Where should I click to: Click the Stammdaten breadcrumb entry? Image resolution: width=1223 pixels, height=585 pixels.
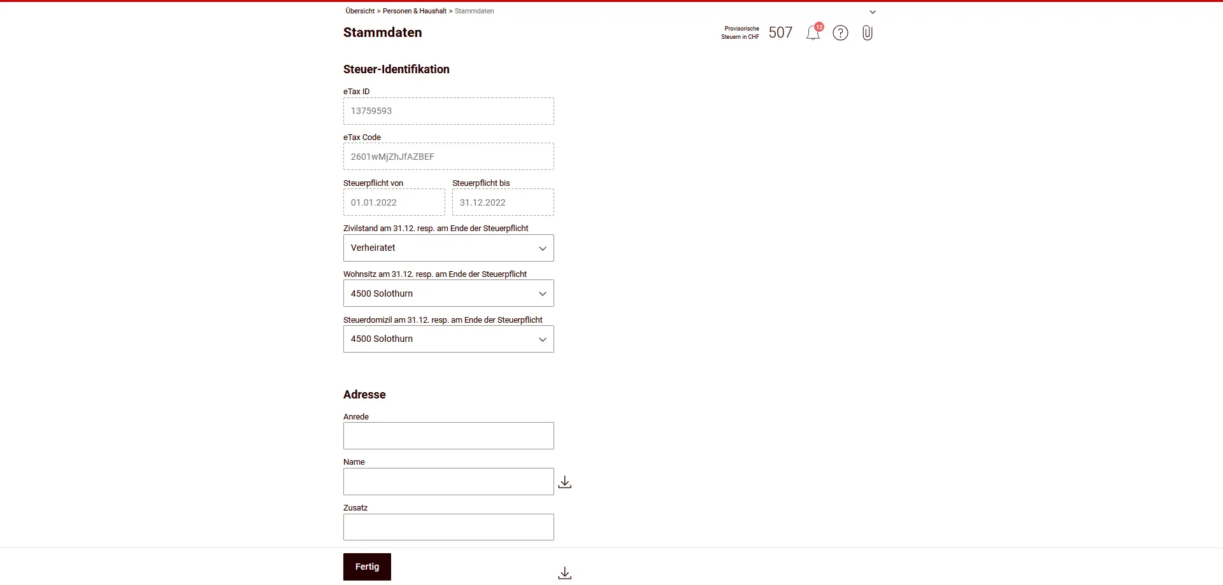[x=474, y=11]
